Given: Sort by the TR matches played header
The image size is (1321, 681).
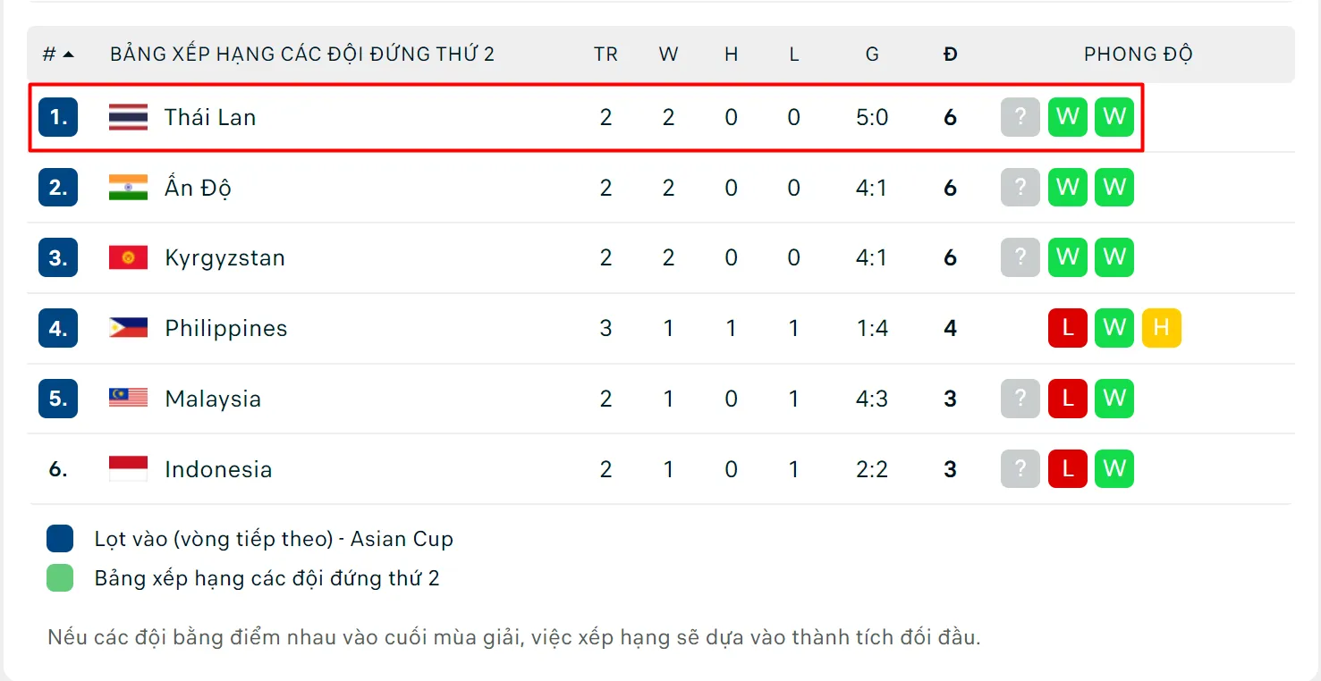Looking at the screenshot, I should click(x=605, y=55).
